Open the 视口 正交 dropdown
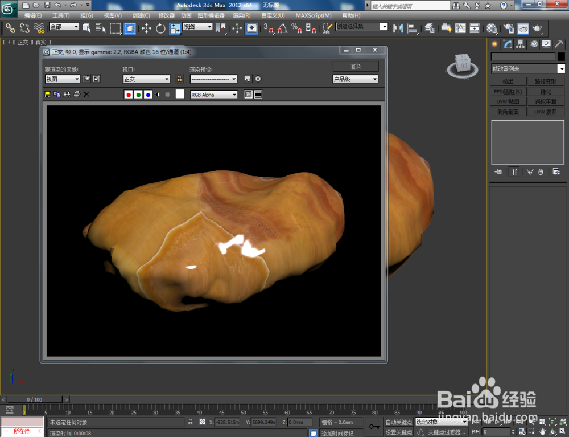 tap(147, 79)
